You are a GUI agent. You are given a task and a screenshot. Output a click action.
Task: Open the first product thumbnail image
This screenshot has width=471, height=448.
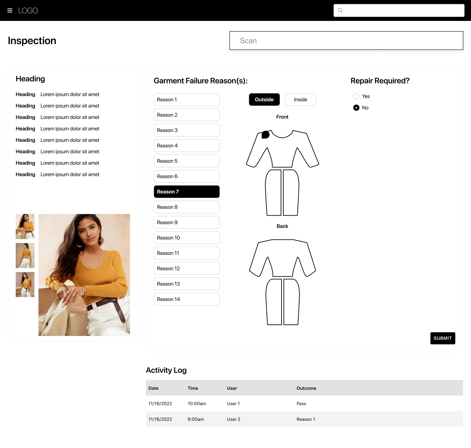[x=25, y=226]
